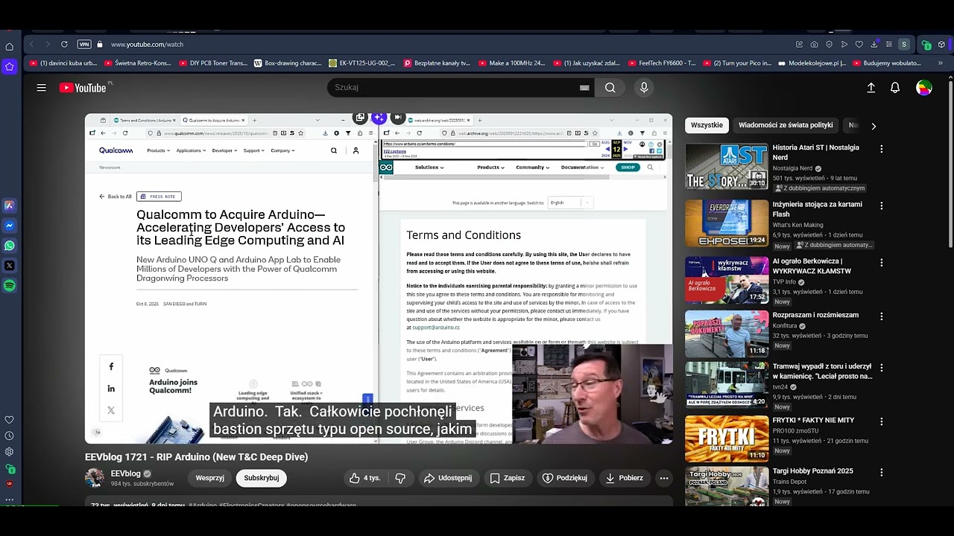
Task: Open more actions menu under the video
Action: (x=663, y=478)
